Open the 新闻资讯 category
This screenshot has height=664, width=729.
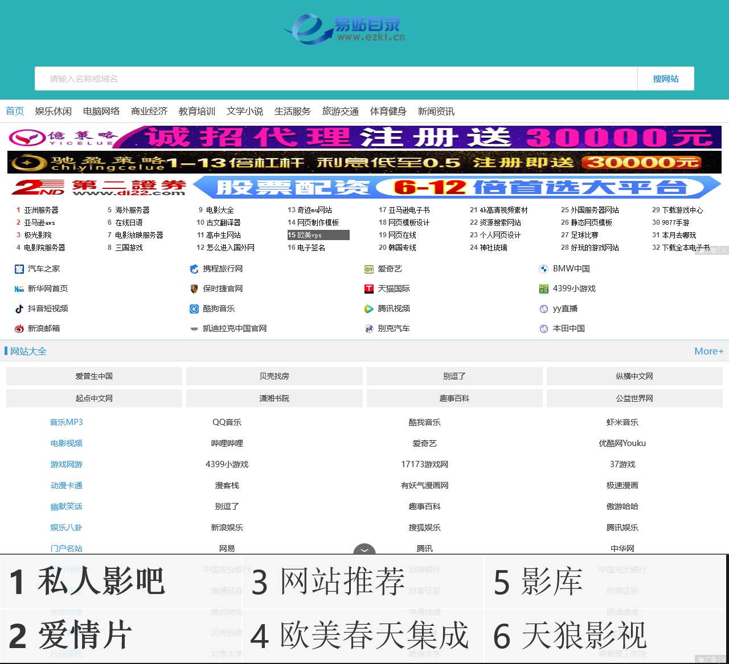(x=436, y=111)
